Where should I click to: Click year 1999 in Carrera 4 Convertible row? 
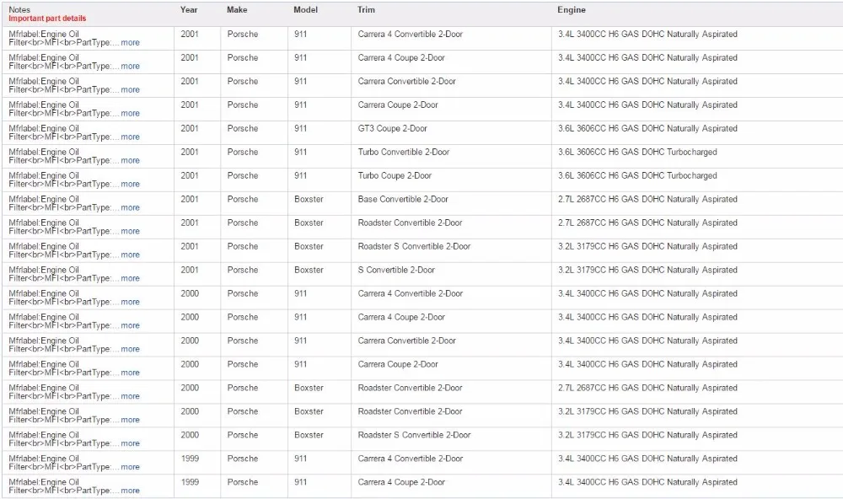[189, 459]
